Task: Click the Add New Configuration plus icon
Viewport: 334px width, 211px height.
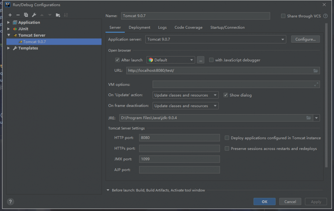Action: coord(10,15)
